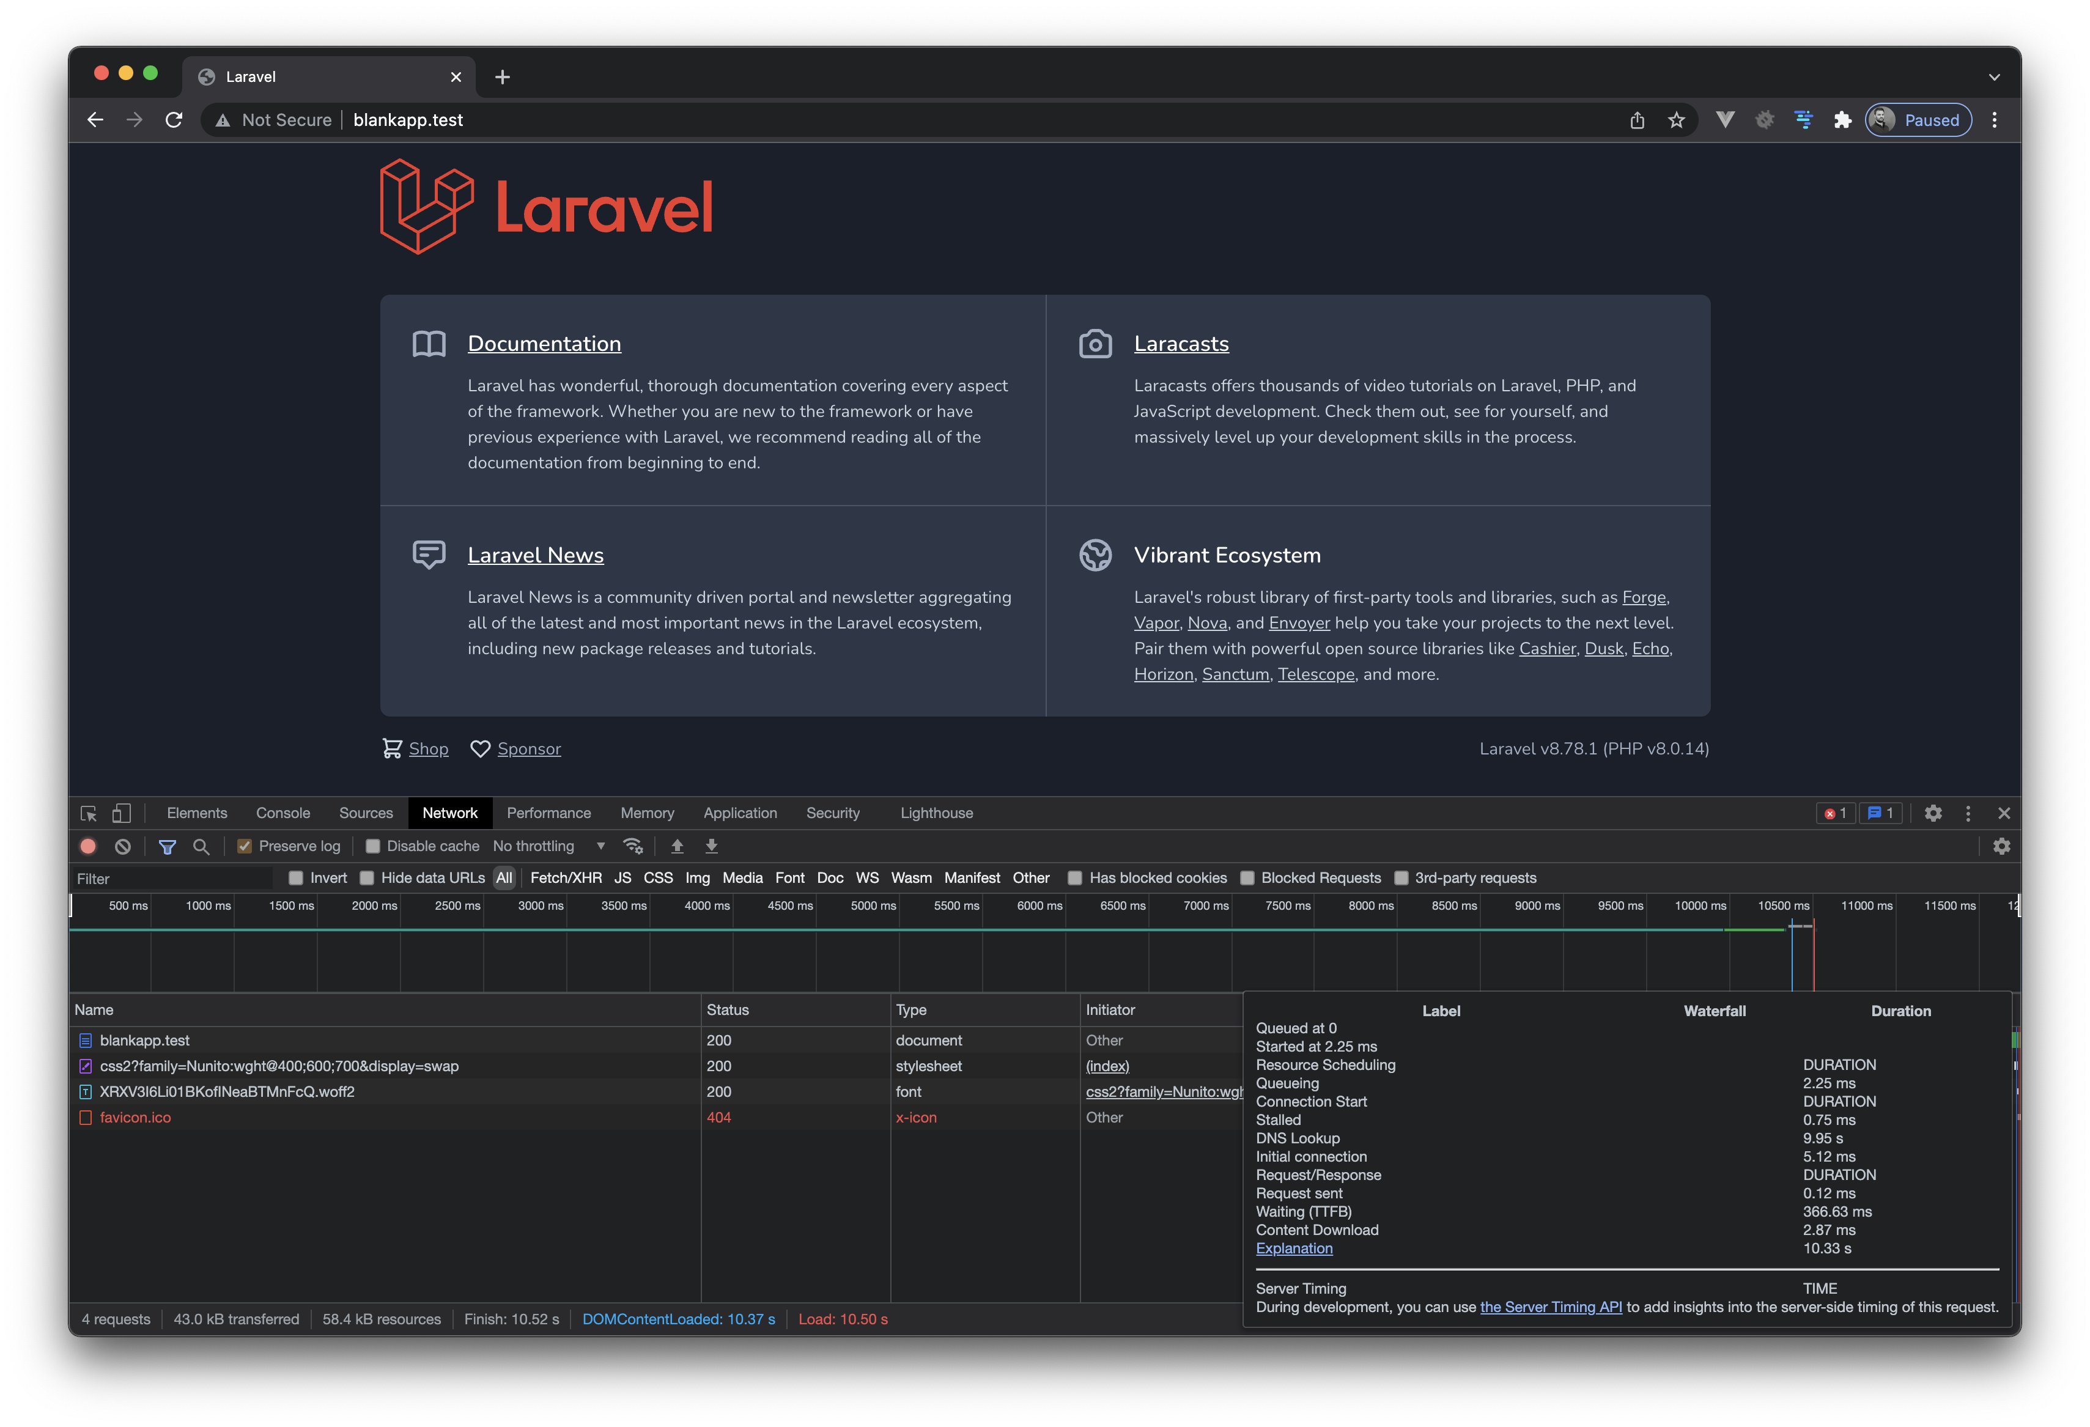
Task: Switch to the Lighthouse tab
Action: pos(936,813)
